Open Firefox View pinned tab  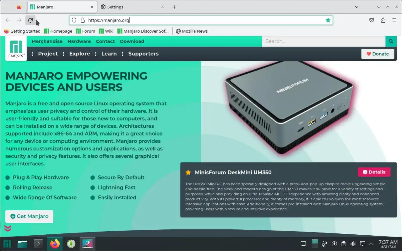pos(19,7)
